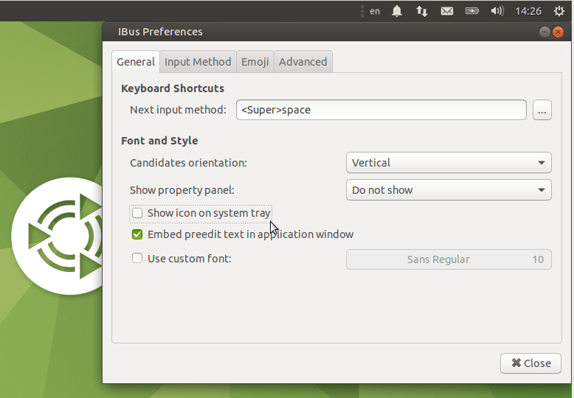Click the Keyboard Shortcuts heading

pos(173,88)
